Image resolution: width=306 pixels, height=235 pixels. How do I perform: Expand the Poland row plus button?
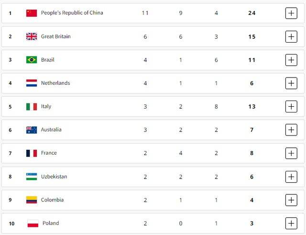pos(291,223)
